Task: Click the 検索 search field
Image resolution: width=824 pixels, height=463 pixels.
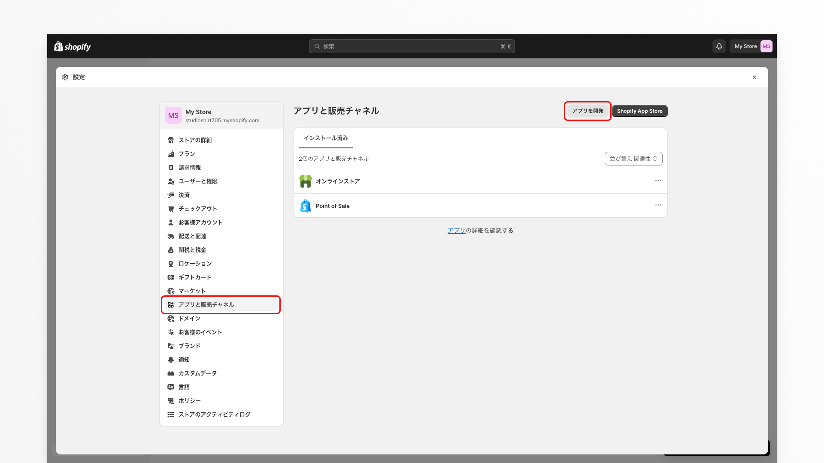Action: pyautogui.click(x=412, y=46)
